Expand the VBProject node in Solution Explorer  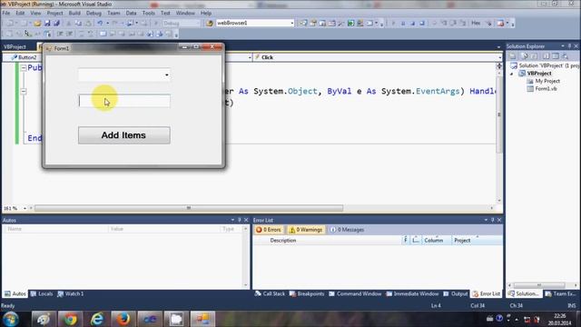click(x=512, y=74)
